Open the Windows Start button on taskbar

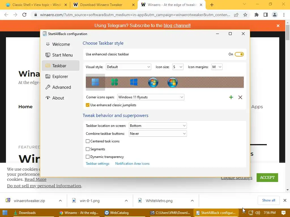coord(5,213)
